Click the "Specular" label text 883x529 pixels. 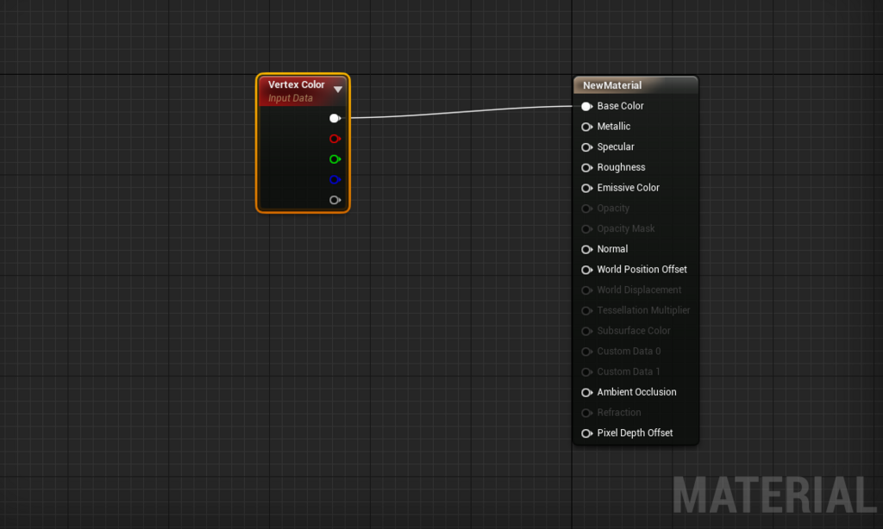pyautogui.click(x=616, y=146)
